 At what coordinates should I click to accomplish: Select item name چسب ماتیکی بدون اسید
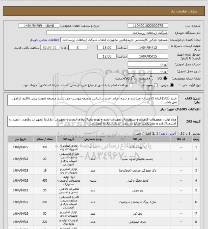point(137,159)
